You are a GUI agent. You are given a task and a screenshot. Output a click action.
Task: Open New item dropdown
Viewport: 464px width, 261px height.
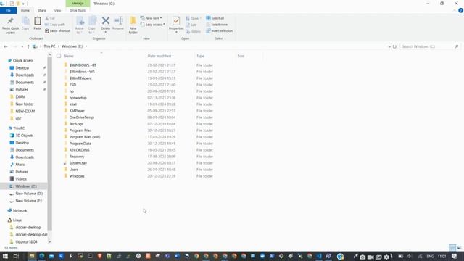[x=152, y=18]
